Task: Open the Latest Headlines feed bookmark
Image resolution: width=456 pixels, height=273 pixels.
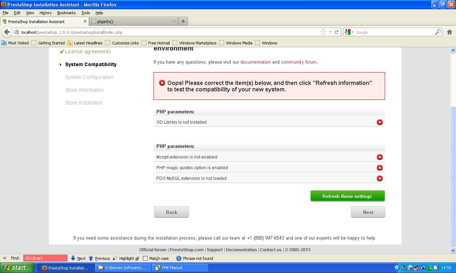Action: tap(85, 43)
